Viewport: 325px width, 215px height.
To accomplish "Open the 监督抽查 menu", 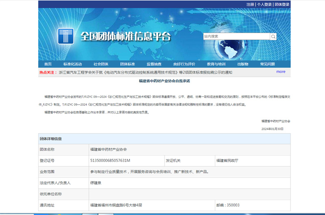I will point(154,64).
